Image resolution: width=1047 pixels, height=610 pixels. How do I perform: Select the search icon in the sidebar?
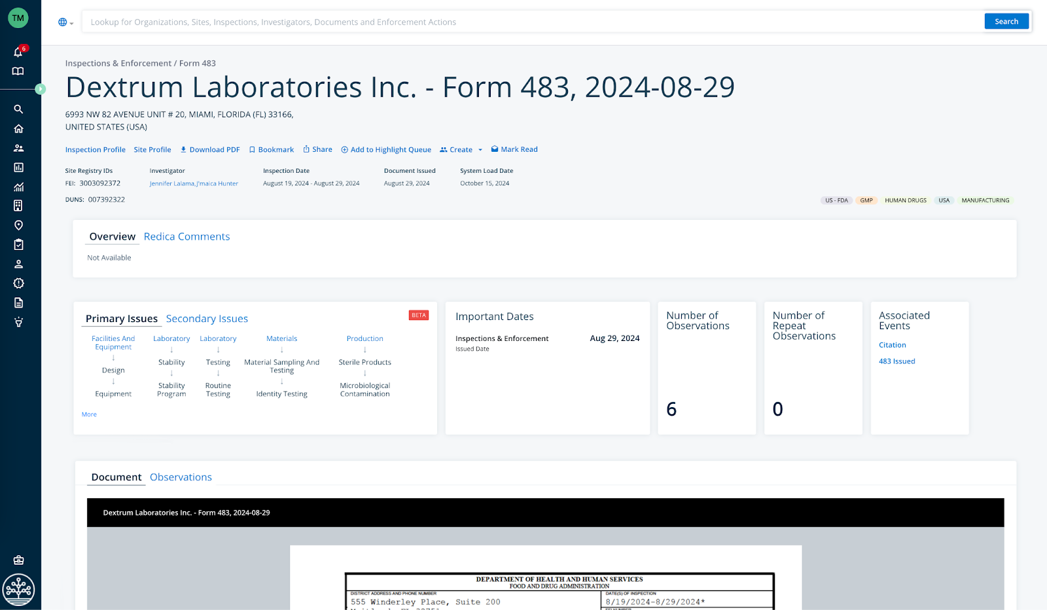tap(18, 109)
